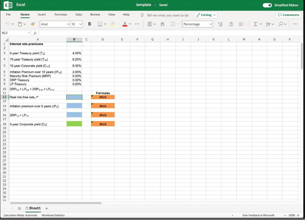The height and width of the screenshot is (220, 305).
Task: Open the Editing mode selector
Action: click(206, 15)
